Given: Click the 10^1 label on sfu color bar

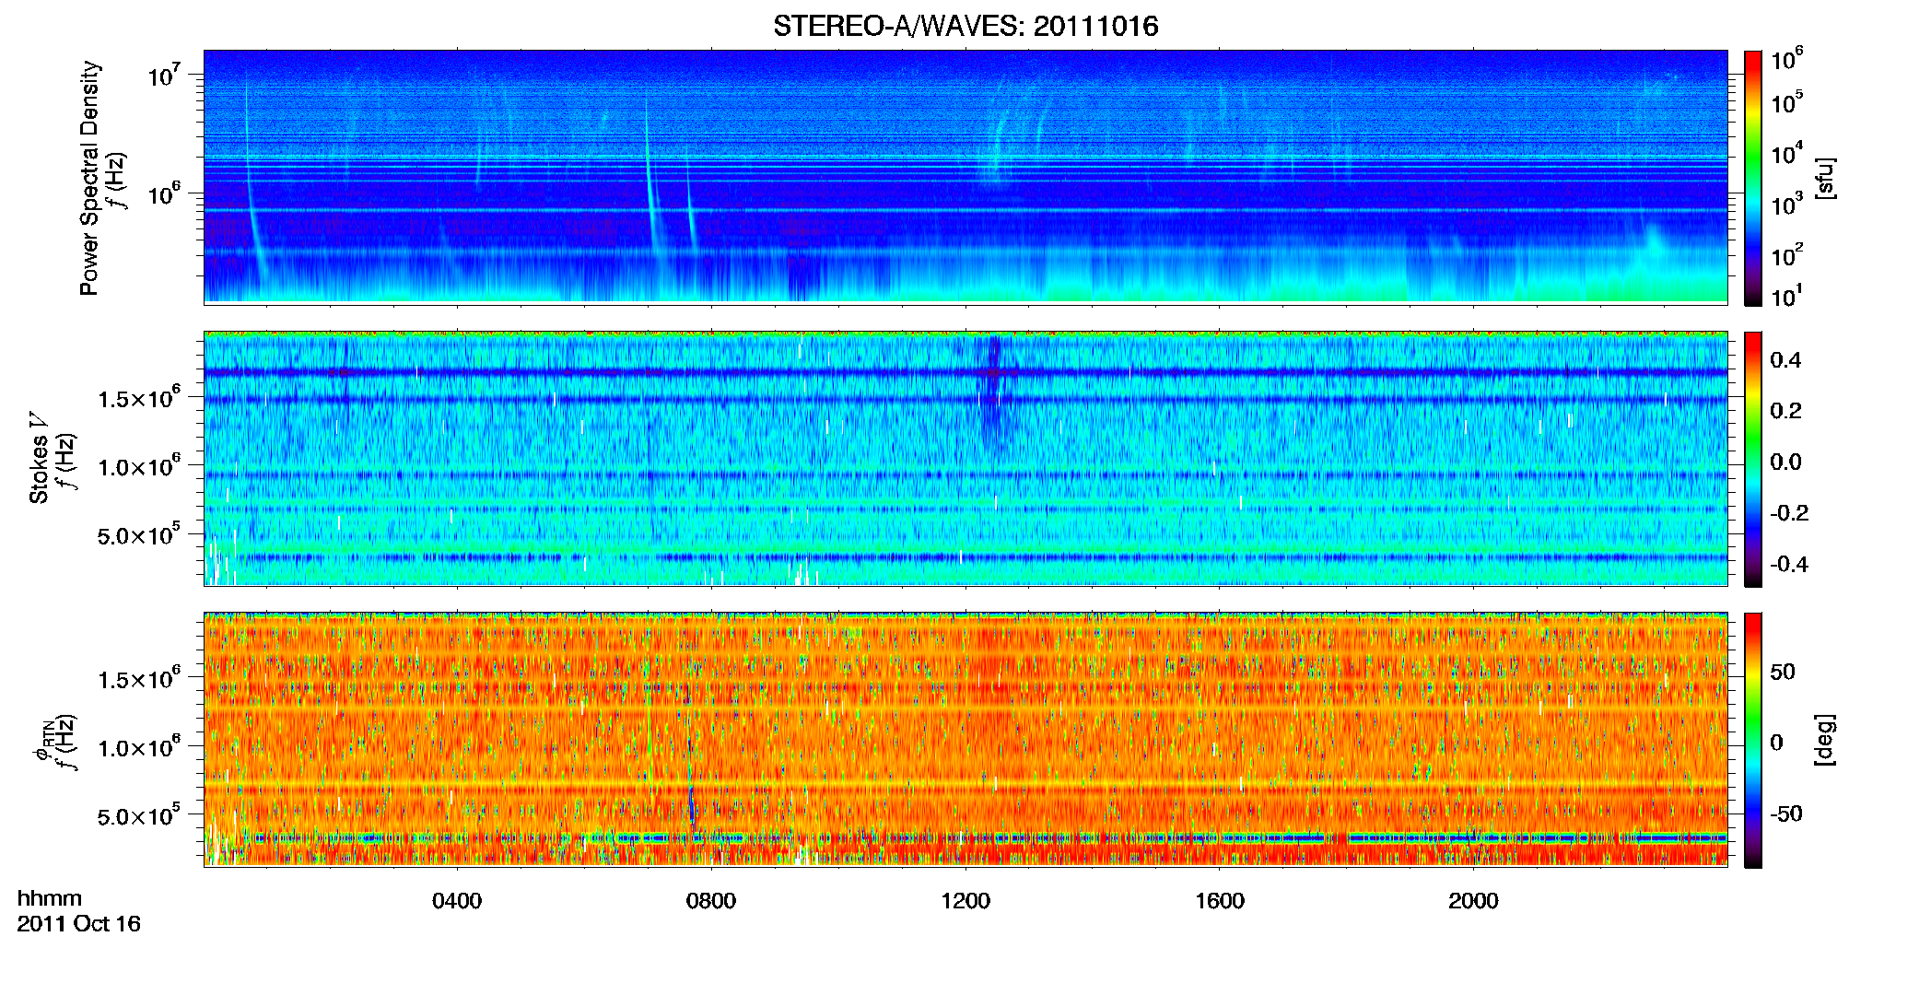Looking at the screenshot, I should pyautogui.click(x=1787, y=296).
